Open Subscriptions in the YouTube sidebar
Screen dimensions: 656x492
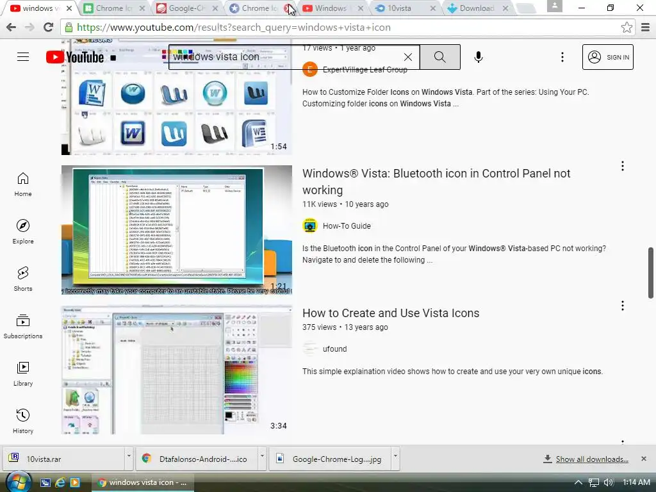click(23, 326)
